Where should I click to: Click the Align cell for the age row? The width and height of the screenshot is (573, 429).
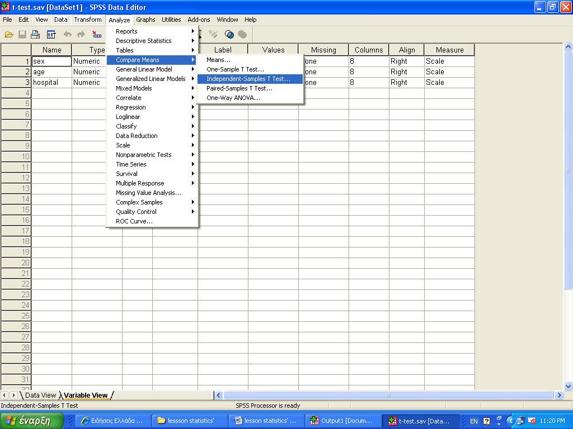pyautogui.click(x=407, y=72)
